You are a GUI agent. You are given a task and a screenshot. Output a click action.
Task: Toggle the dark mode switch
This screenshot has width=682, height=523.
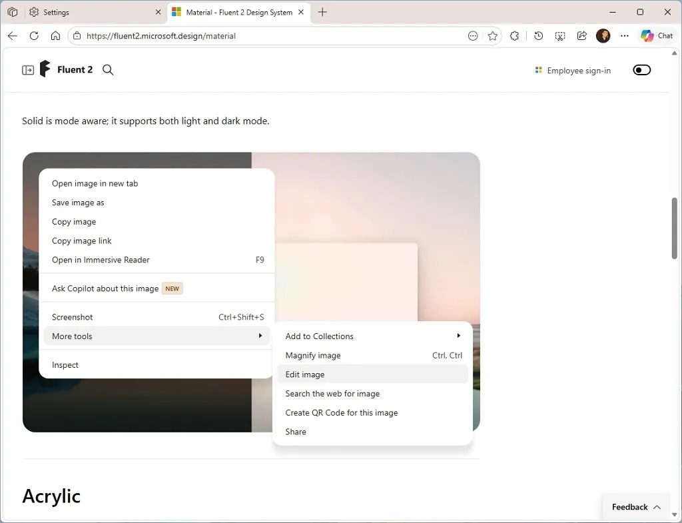[641, 69]
